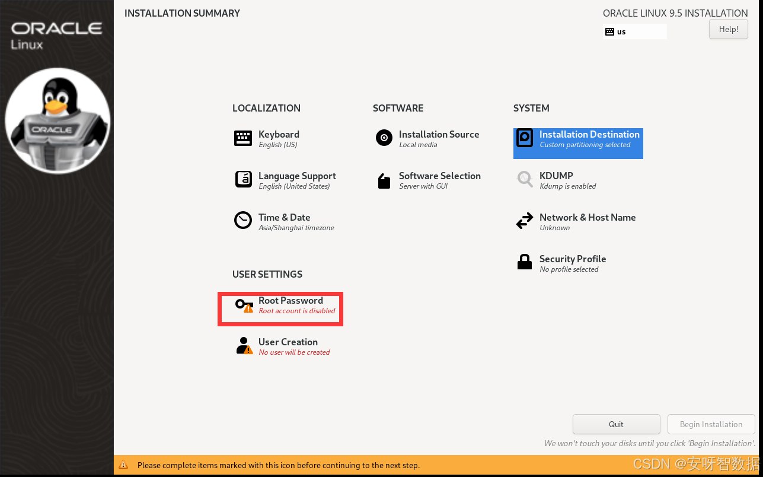Viewport: 763px width, 477px height.
Task: Open the Keyboard settings label
Action: coord(279,135)
